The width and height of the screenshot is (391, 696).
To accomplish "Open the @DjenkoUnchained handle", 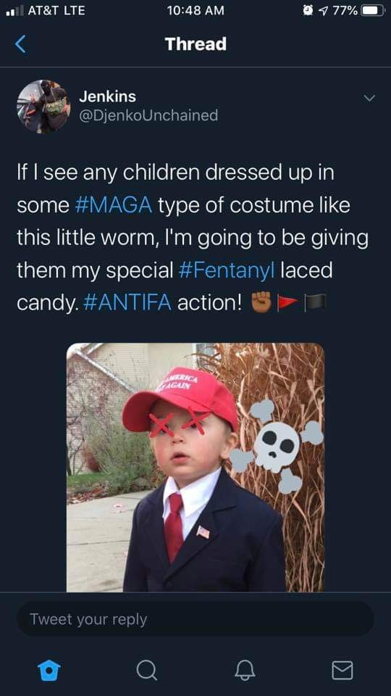I will click(x=148, y=115).
